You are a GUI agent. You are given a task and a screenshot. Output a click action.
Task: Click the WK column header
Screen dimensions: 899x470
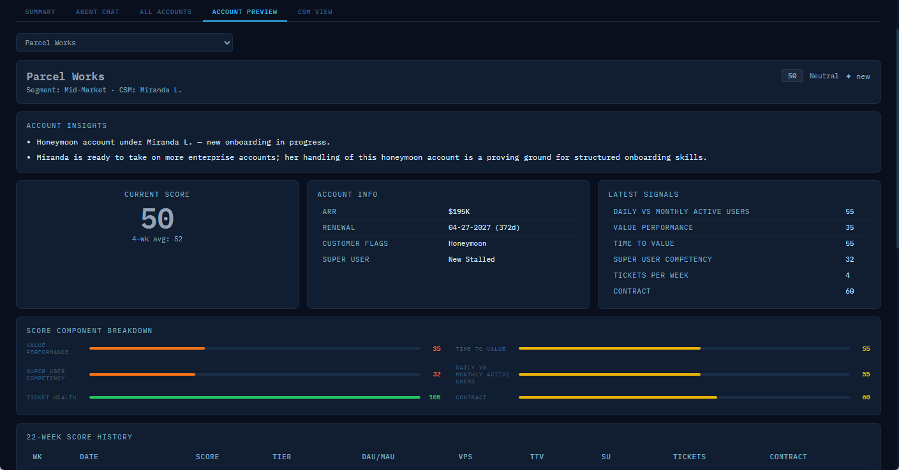pyautogui.click(x=37, y=457)
